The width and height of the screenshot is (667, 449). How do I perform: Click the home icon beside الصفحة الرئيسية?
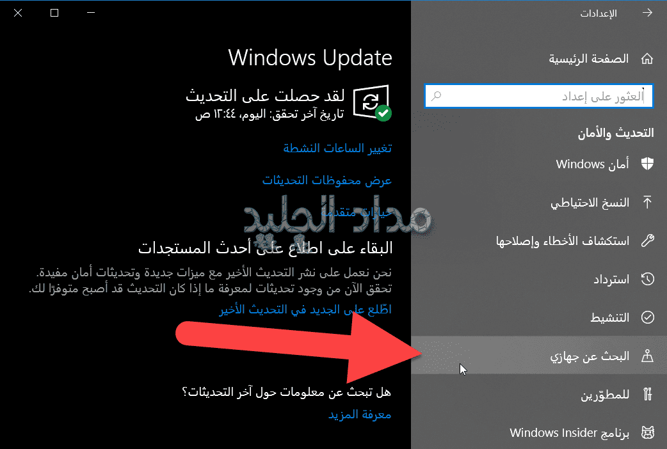pyautogui.click(x=647, y=58)
